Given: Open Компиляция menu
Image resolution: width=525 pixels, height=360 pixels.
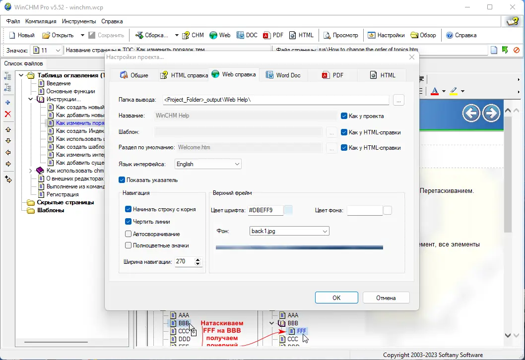Looking at the screenshot, I should click(x=41, y=21).
